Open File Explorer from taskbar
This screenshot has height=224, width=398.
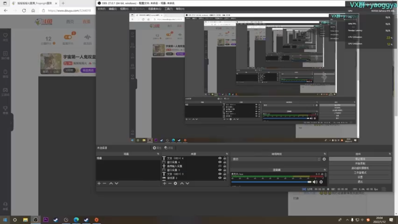(25, 220)
